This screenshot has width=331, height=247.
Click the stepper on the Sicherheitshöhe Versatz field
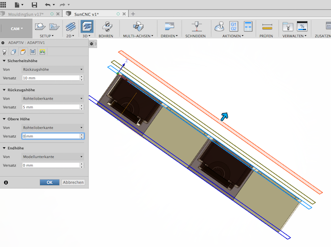pos(82,78)
